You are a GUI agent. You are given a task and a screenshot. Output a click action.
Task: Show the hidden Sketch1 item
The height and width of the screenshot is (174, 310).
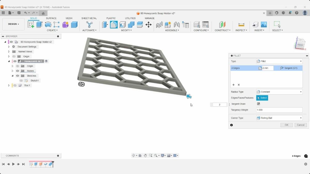pos(21,81)
